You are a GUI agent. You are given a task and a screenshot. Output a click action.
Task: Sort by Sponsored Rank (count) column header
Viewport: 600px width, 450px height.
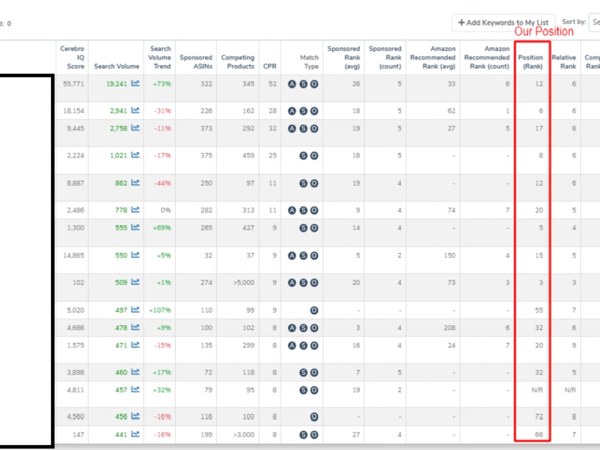point(385,58)
